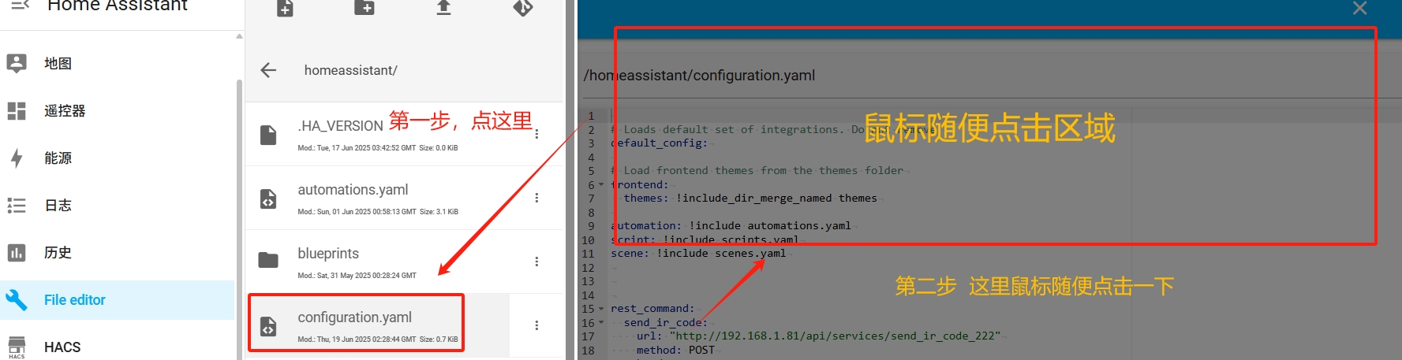Collapse the rest_command block fold arrow
This screenshot has height=360, width=1402.
601,309
